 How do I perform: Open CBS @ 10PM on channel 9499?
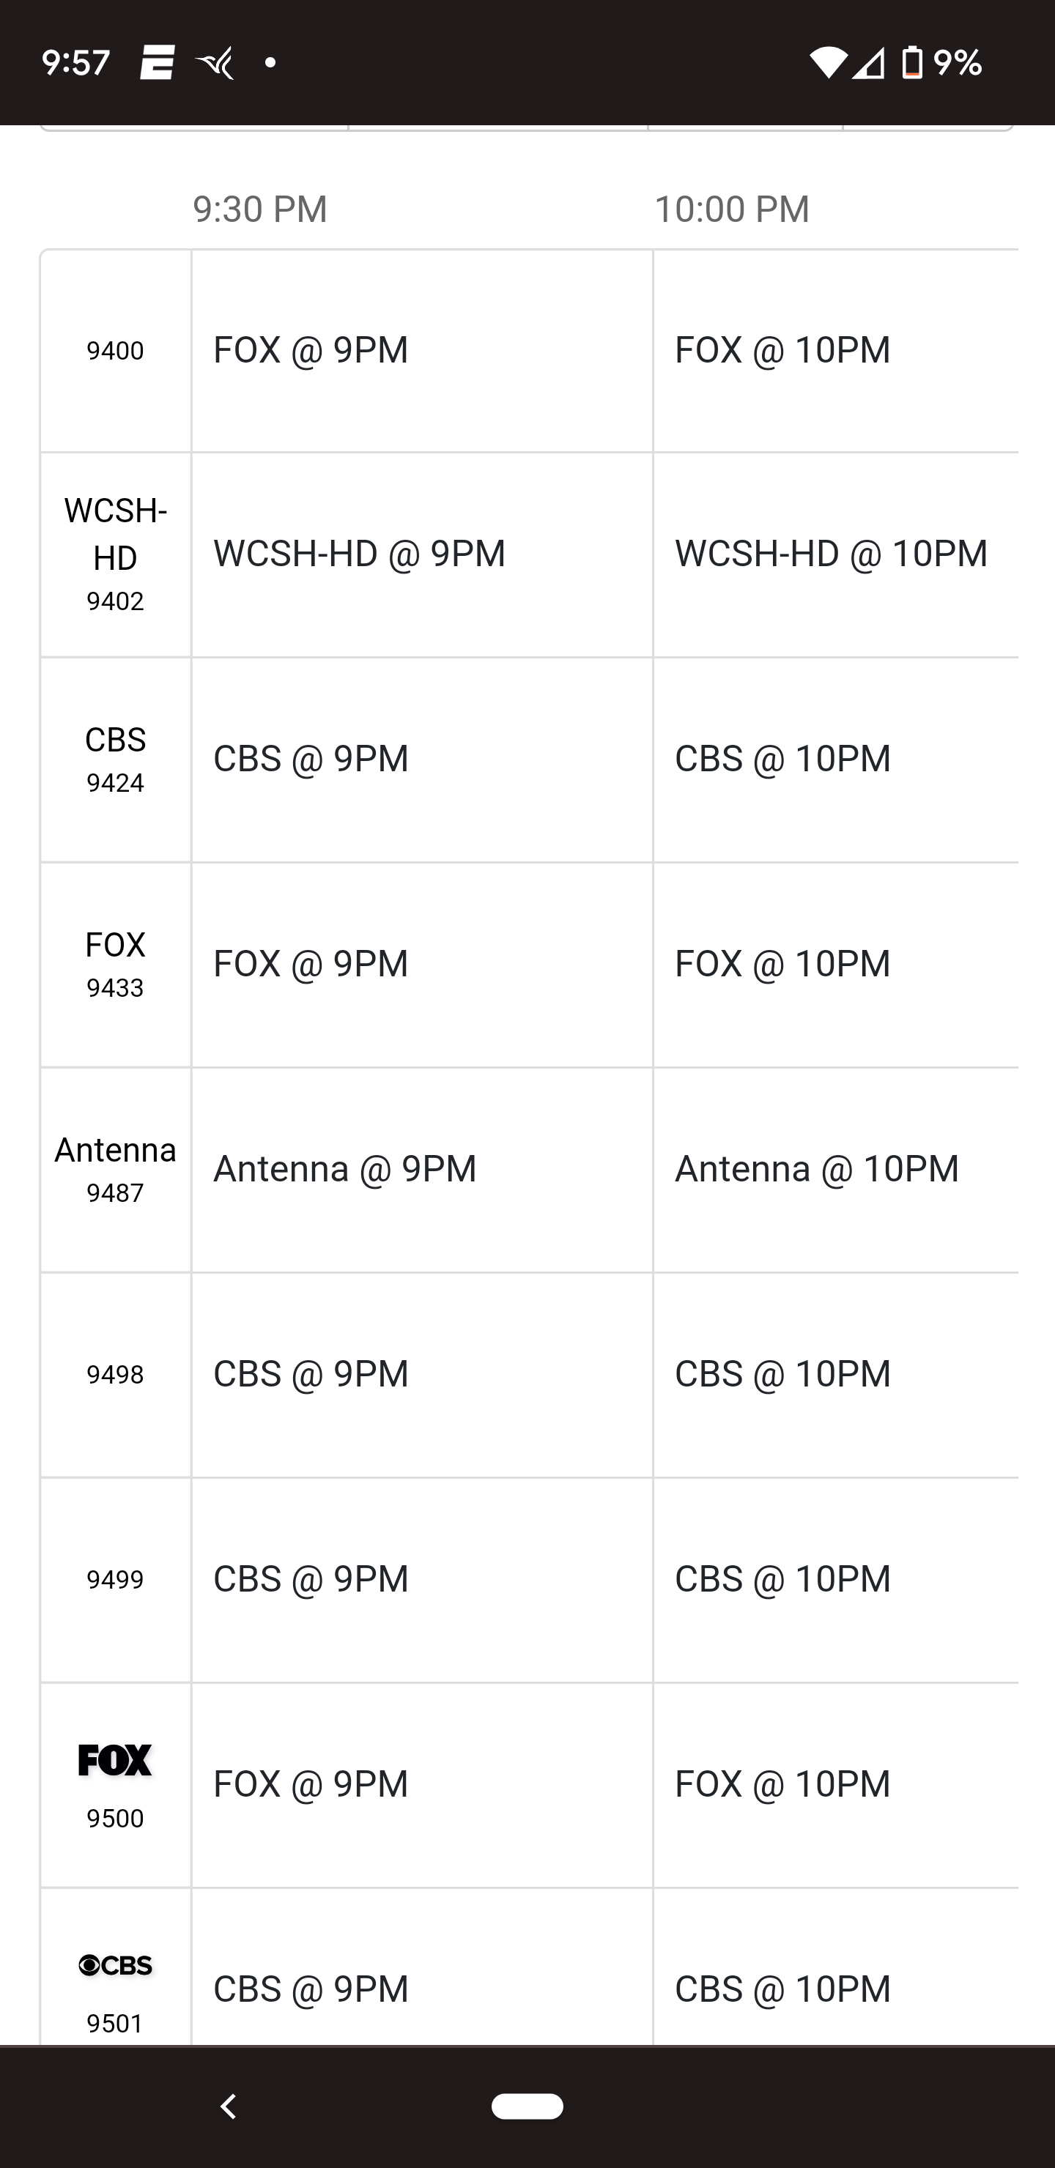tap(835, 1579)
